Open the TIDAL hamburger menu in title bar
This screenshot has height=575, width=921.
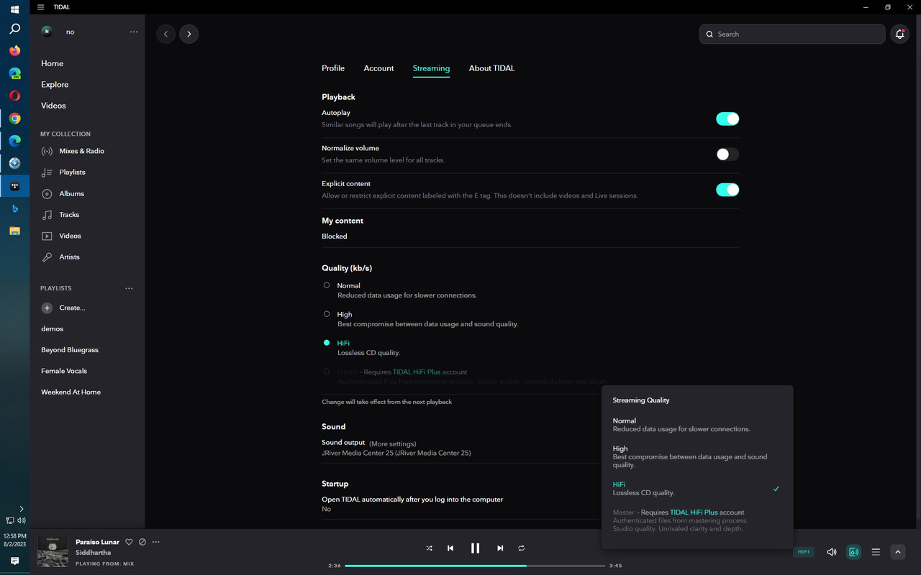[x=40, y=7]
